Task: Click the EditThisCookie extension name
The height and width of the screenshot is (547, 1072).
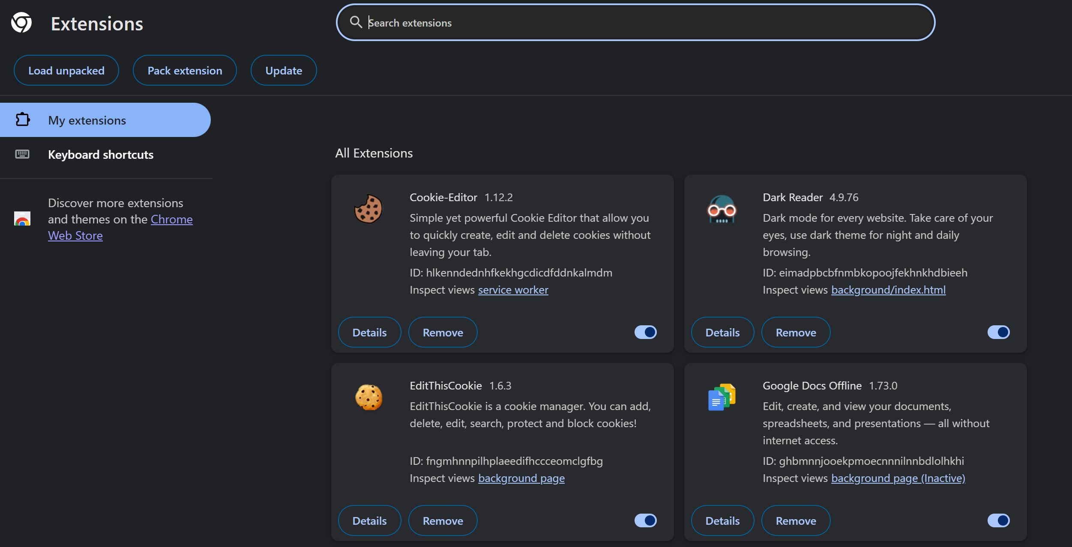Action: (446, 386)
